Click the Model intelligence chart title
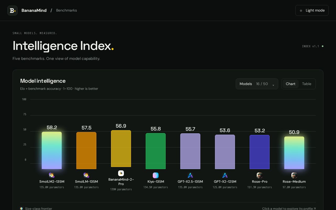Screen dimensions: 336x210 [x=43, y=81]
